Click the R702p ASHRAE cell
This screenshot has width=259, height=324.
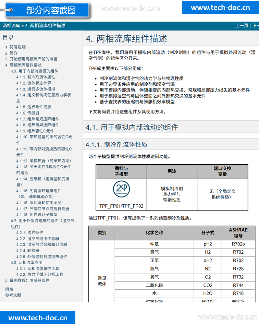tap(238, 244)
